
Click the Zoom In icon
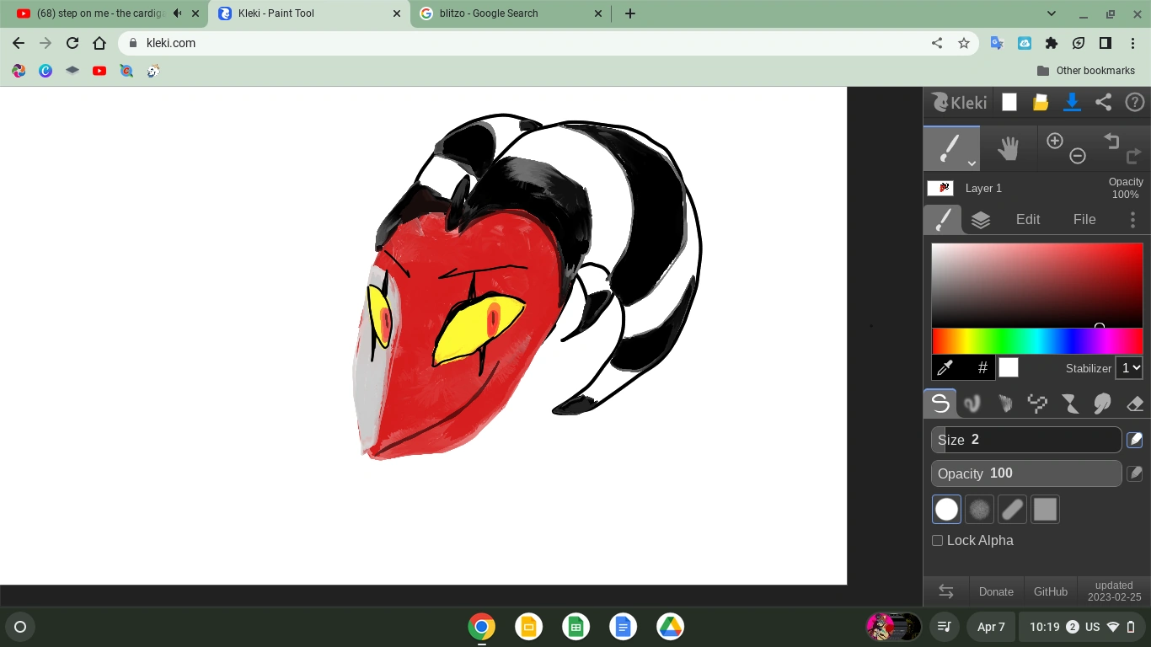[x=1055, y=141]
